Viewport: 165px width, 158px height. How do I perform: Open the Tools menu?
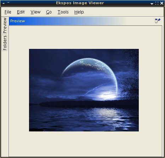tap(63, 12)
